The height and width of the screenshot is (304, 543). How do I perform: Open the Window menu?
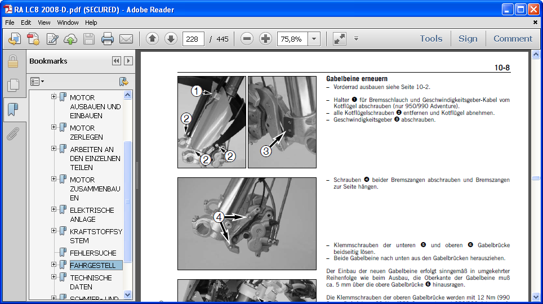click(68, 23)
